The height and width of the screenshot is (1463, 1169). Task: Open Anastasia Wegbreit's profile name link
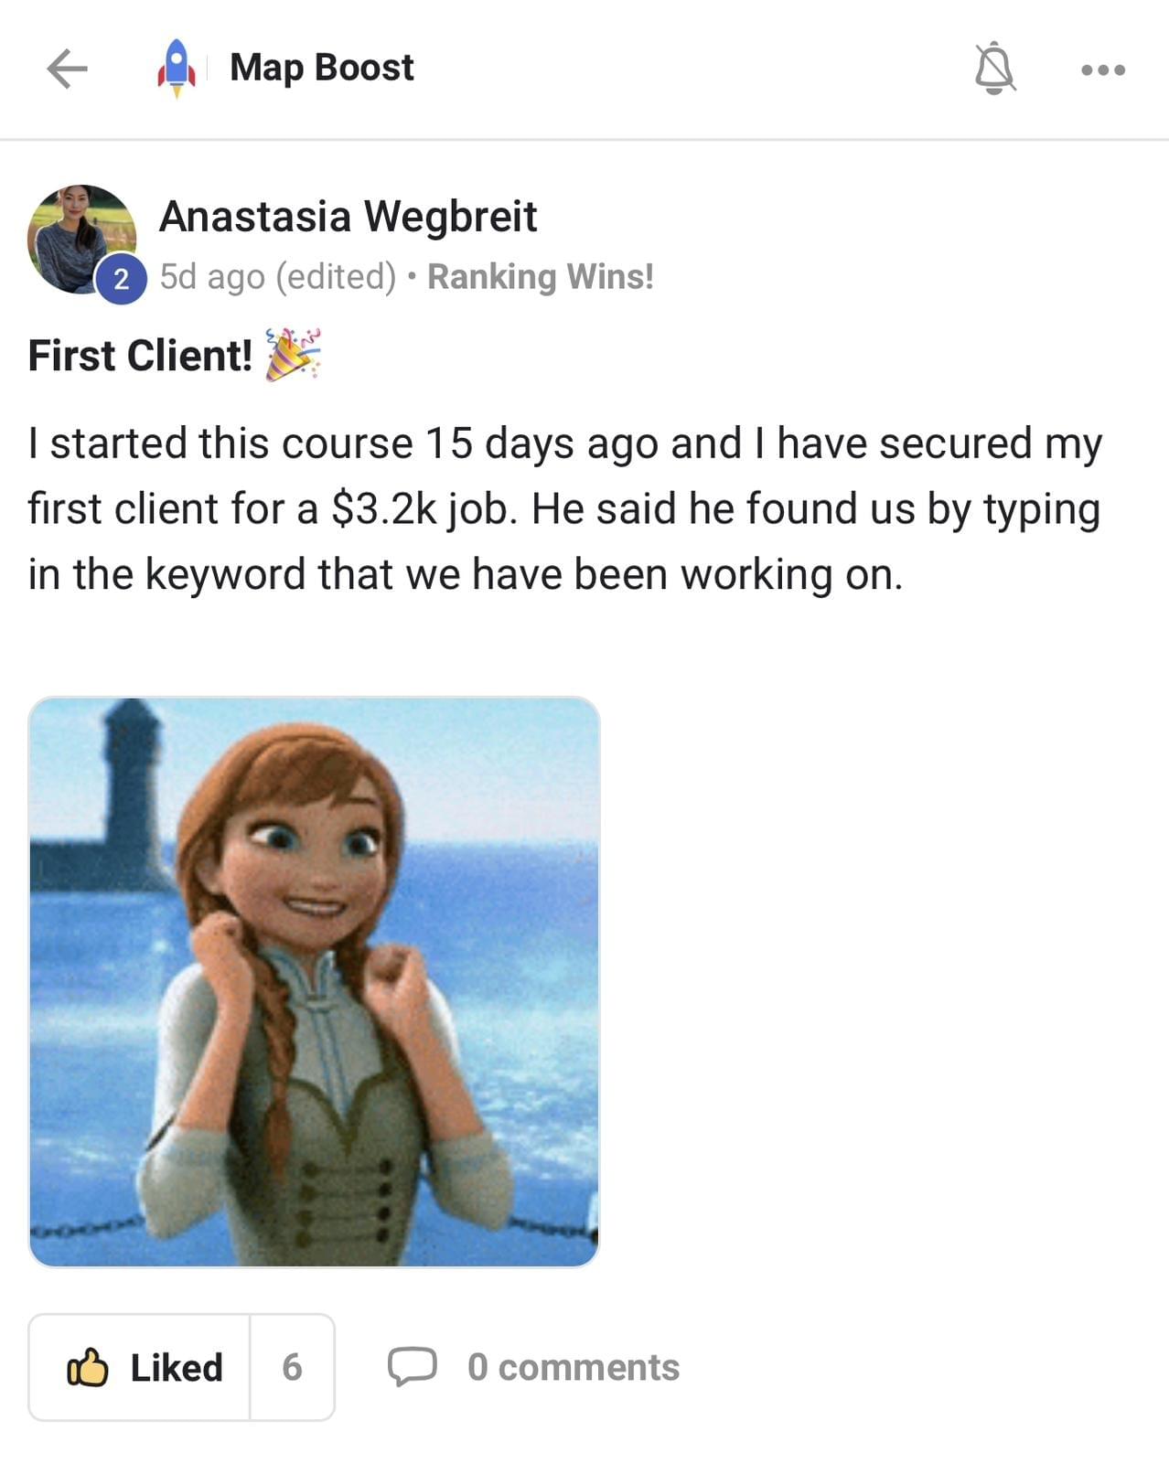pyautogui.click(x=348, y=217)
